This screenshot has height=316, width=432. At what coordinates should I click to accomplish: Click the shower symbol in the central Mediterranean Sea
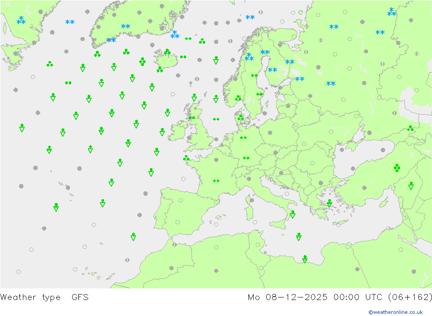tap(299, 237)
